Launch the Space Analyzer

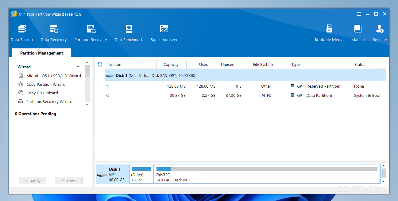click(164, 33)
